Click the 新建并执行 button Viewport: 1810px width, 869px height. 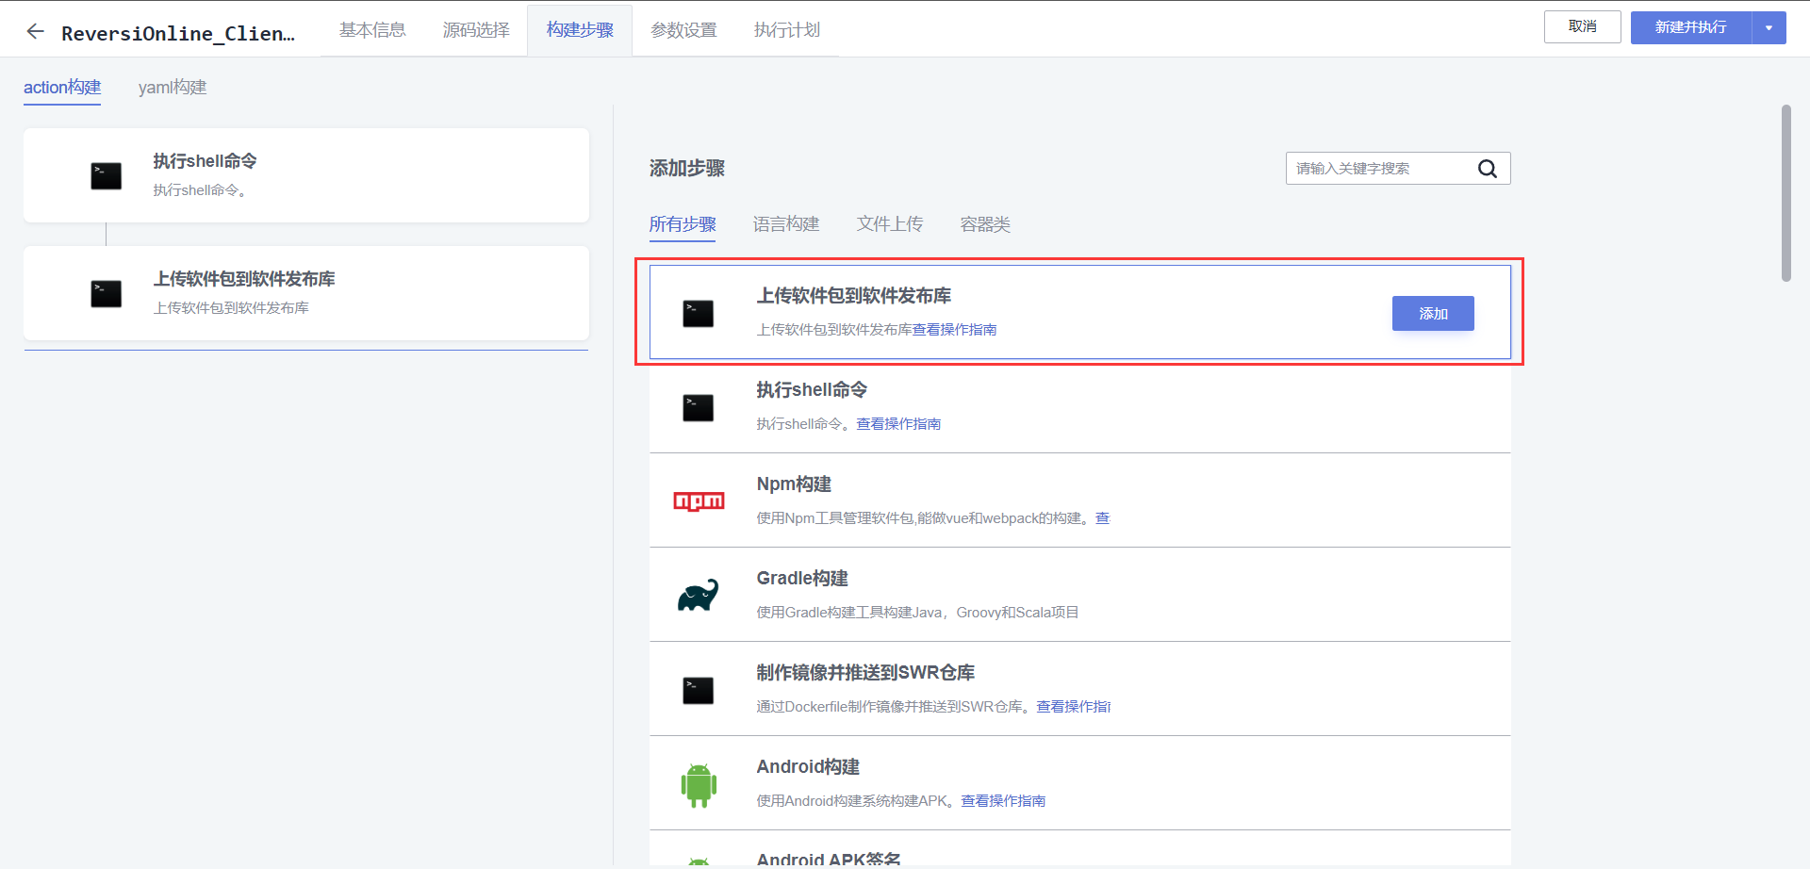tap(1690, 27)
